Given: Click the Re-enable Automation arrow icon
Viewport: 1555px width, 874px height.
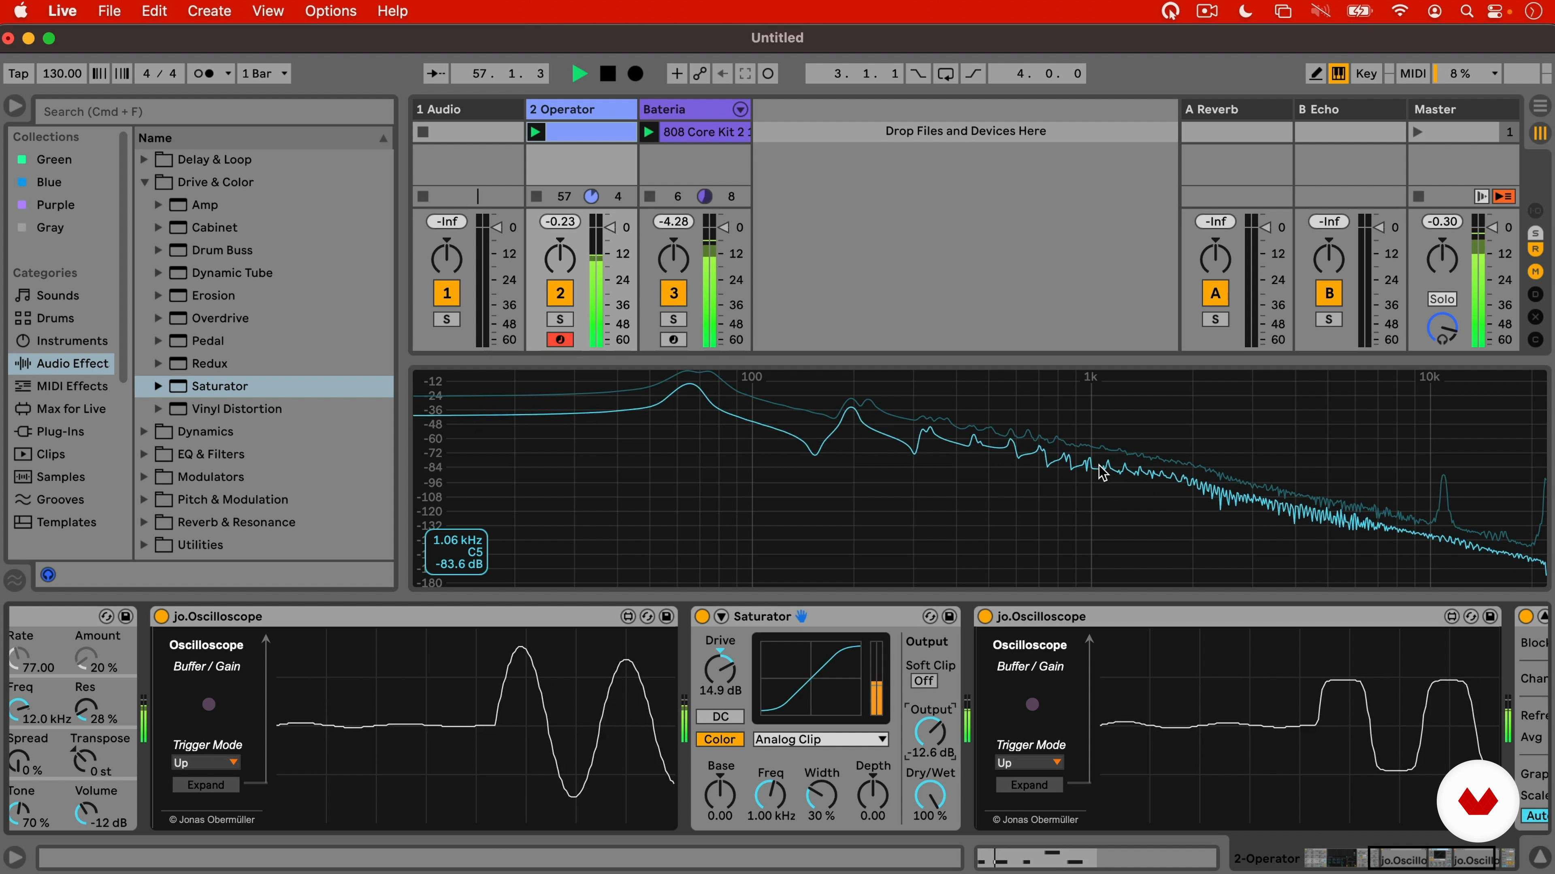Looking at the screenshot, I should coord(722,74).
